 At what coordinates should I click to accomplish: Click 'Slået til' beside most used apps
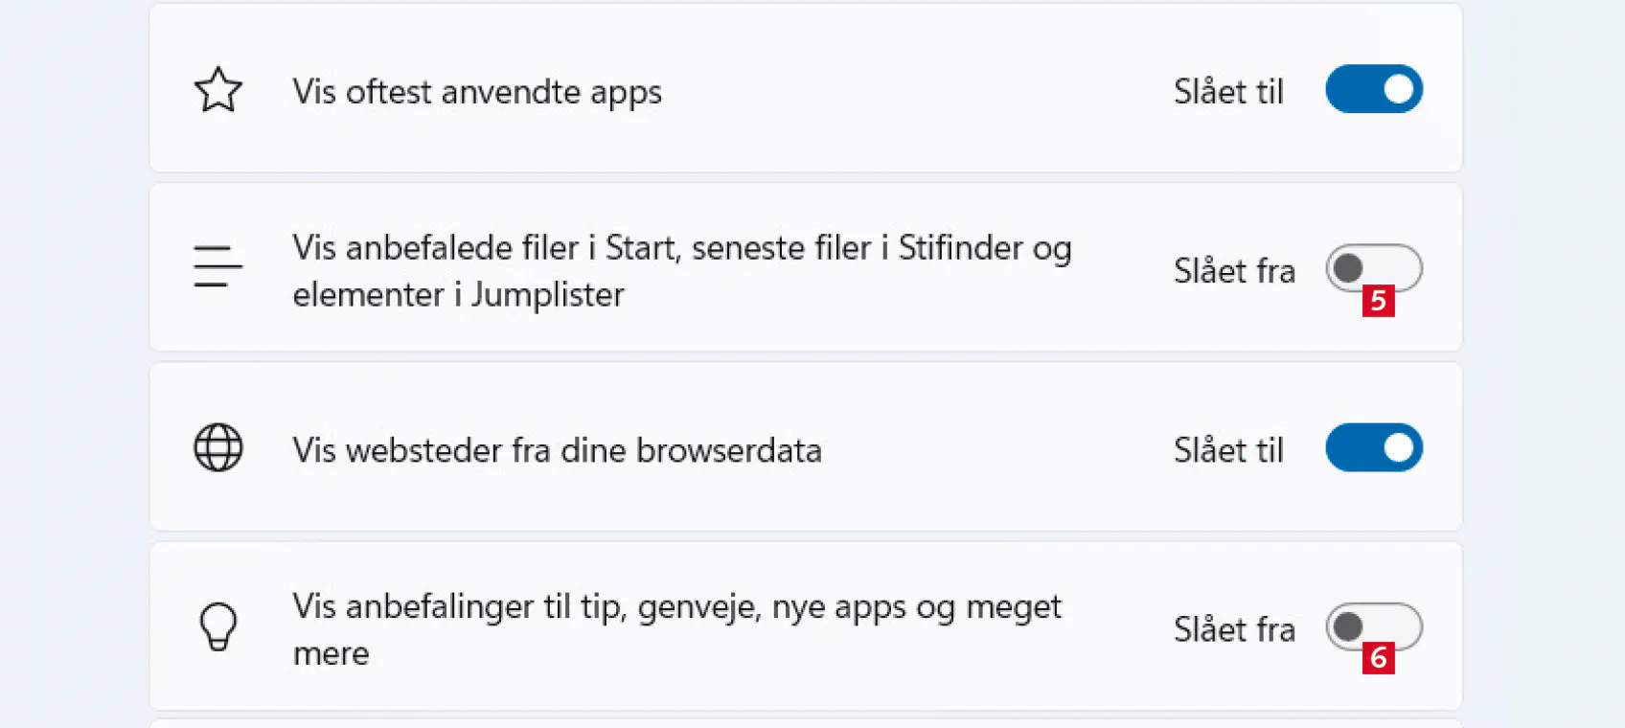pos(1228,92)
